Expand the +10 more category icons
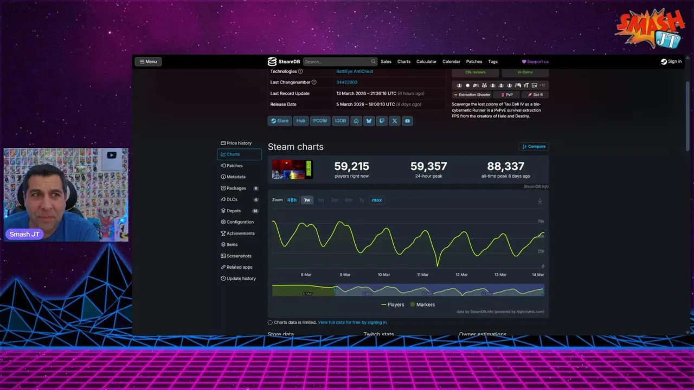694x390 pixels. (542, 85)
